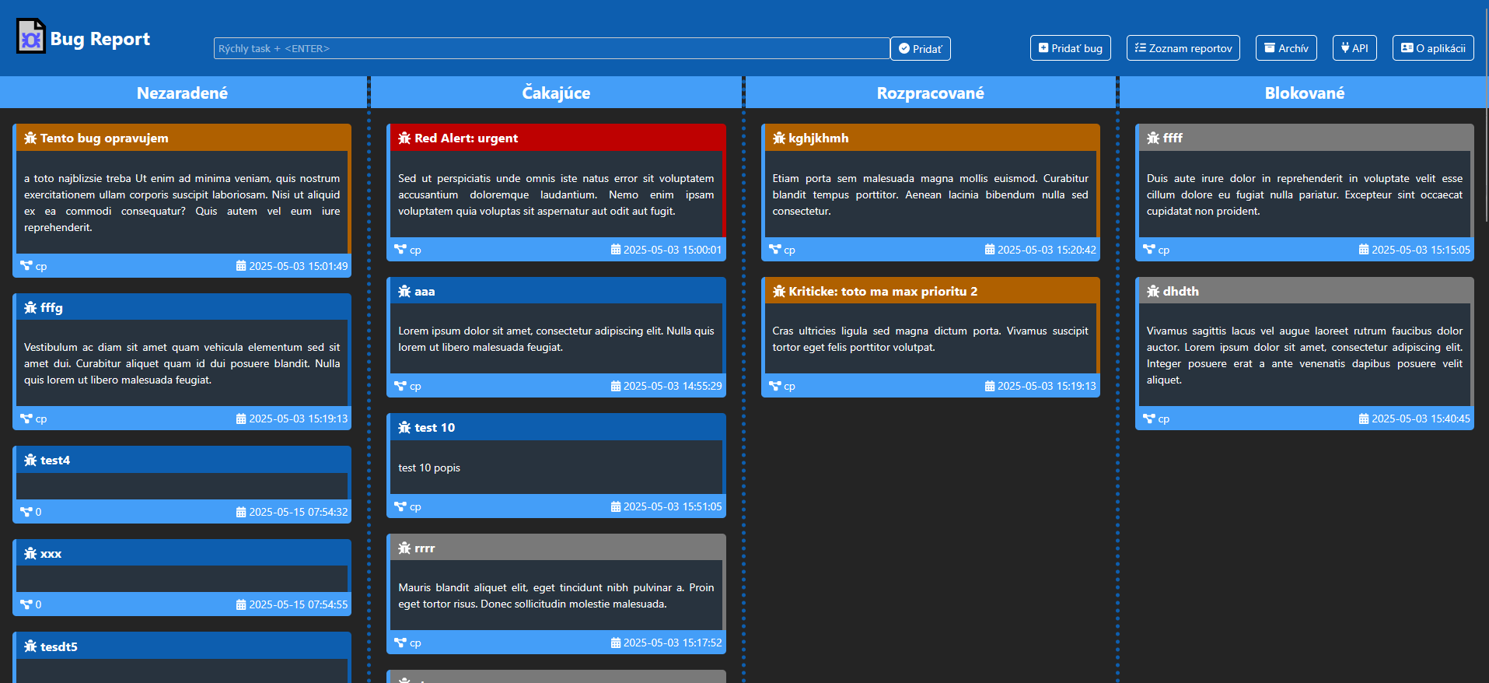Click bug icon on 'dhdth' card
Screen dimensions: 1489x683
point(1152,292)
